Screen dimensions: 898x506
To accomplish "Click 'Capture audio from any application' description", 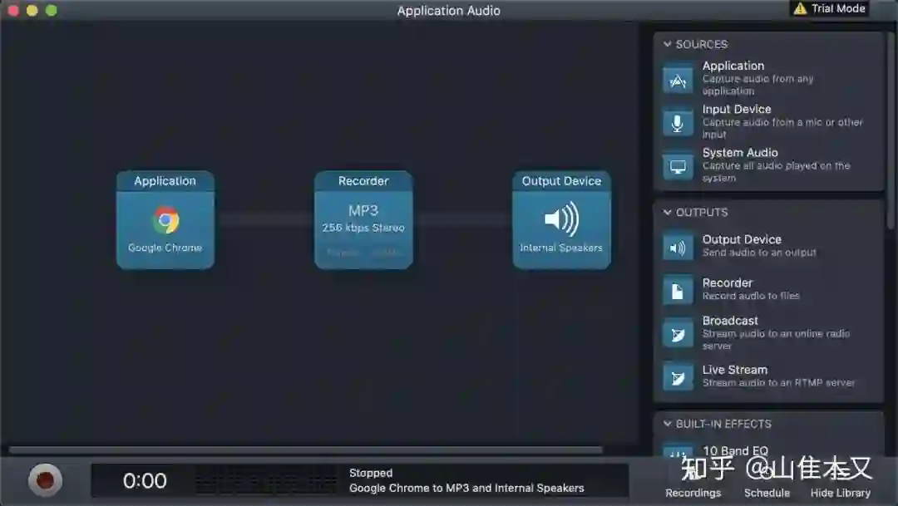I will [757, 85].
